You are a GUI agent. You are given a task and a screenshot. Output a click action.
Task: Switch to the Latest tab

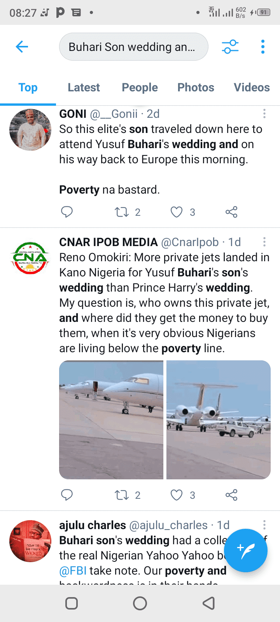[84, 87]
